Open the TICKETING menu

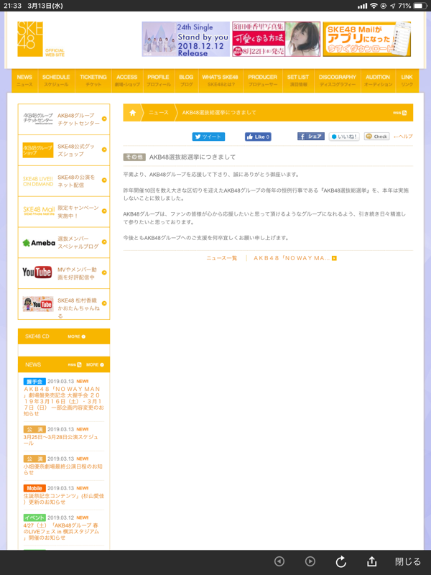point(93,80)
